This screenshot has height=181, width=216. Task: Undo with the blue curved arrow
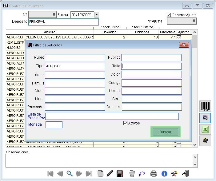142,174
